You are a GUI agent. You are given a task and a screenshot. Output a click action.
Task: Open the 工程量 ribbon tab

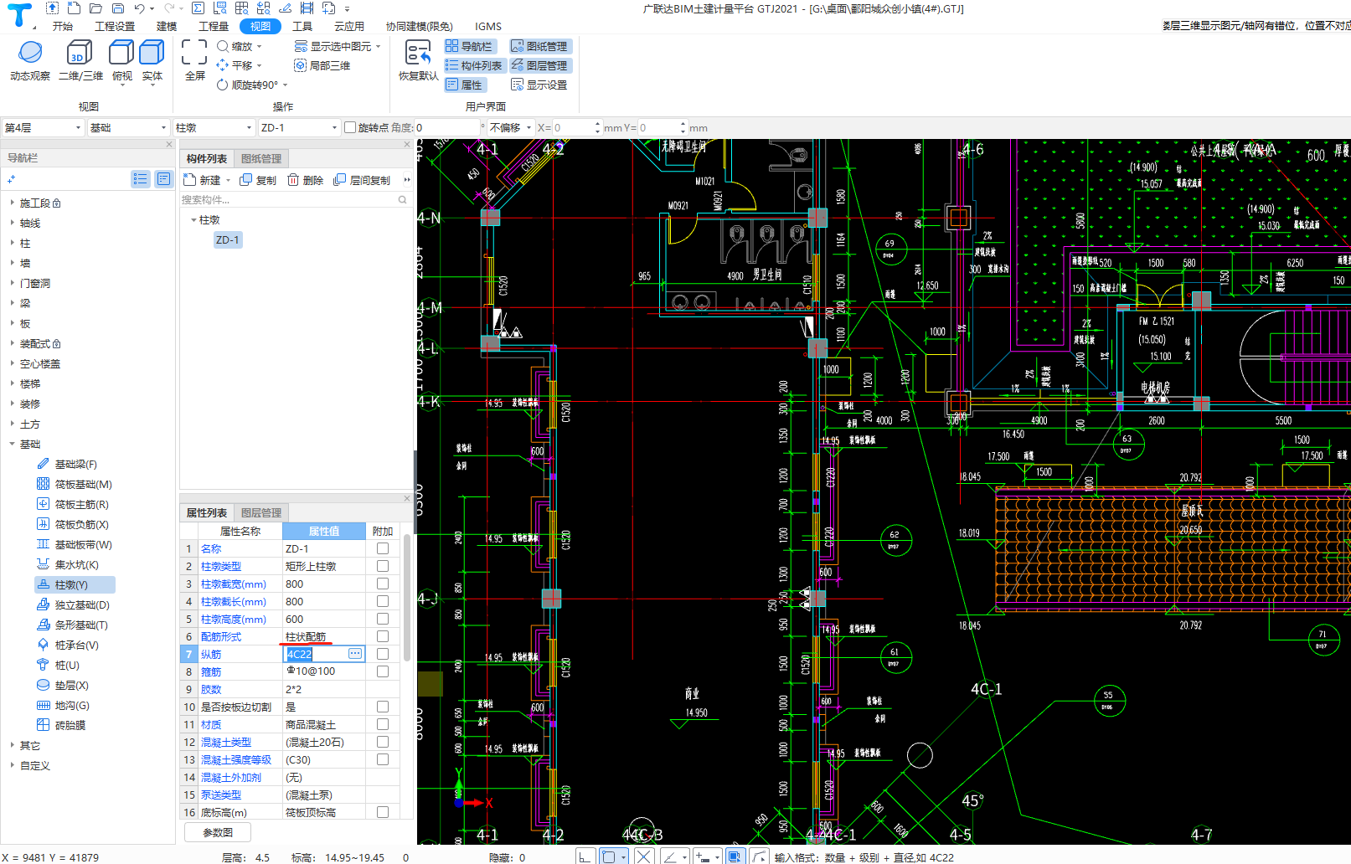click(214, 26)
